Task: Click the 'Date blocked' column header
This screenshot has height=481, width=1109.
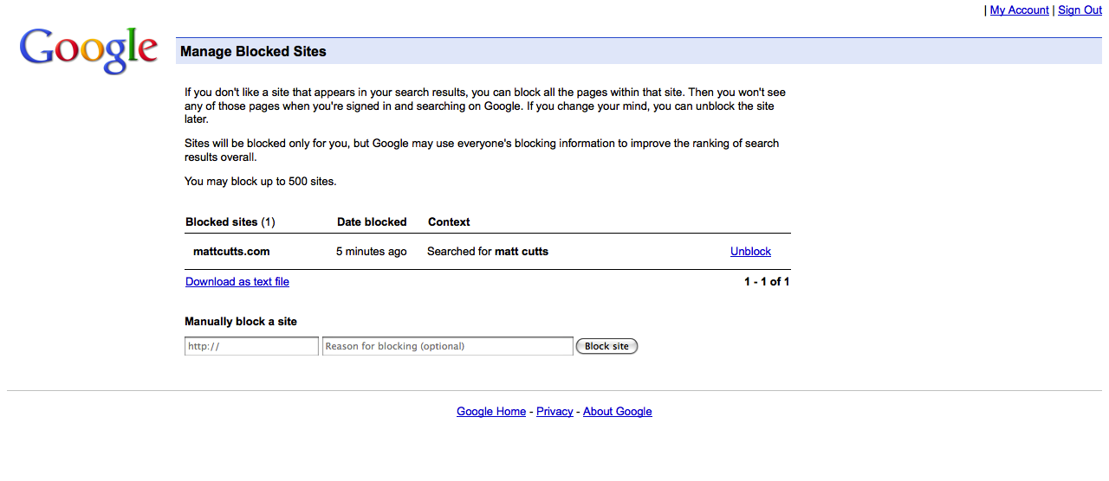Action: [x=372, y=222]
